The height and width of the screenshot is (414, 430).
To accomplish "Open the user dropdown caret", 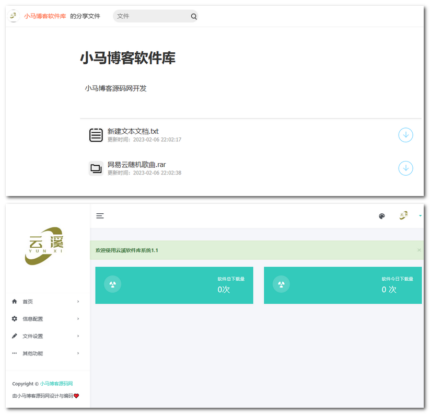I will point(420,216).
